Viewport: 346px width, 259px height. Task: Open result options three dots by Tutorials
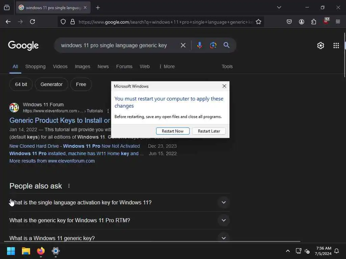(108, 111)
